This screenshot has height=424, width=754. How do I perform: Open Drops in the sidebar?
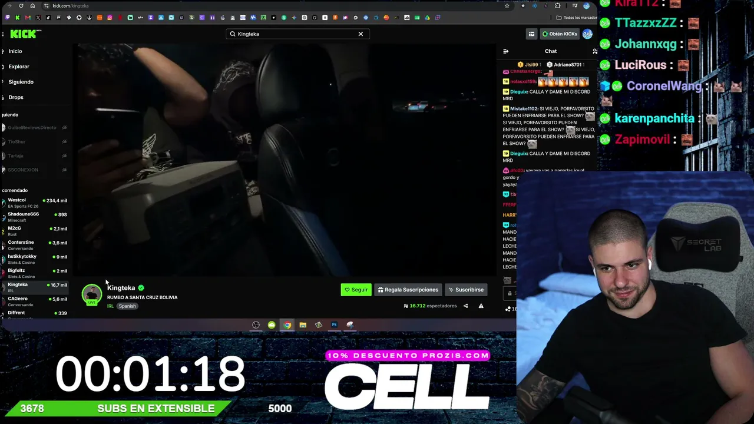pyautogui.click(x=16, y=97)
